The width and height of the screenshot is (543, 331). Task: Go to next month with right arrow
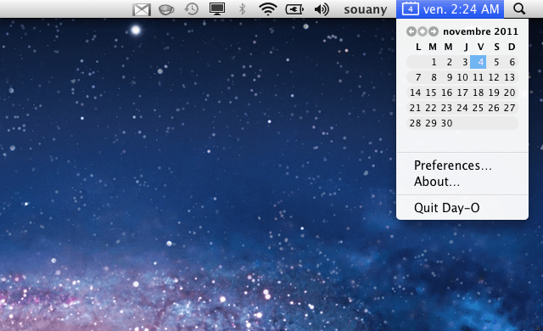[x=434, y=31]
